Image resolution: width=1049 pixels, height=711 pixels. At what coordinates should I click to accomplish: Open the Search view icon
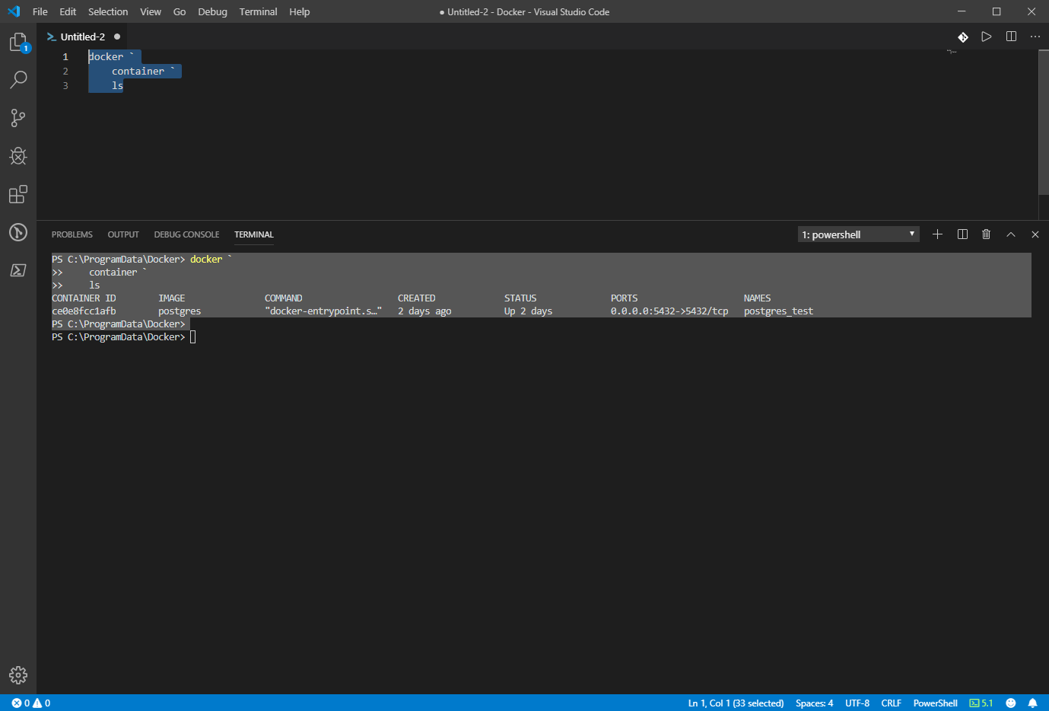(x=18, y=79)
